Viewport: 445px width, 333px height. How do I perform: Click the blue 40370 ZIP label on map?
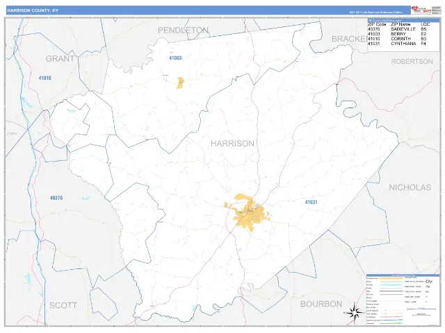pyautogui.click(x=56, y=198)
